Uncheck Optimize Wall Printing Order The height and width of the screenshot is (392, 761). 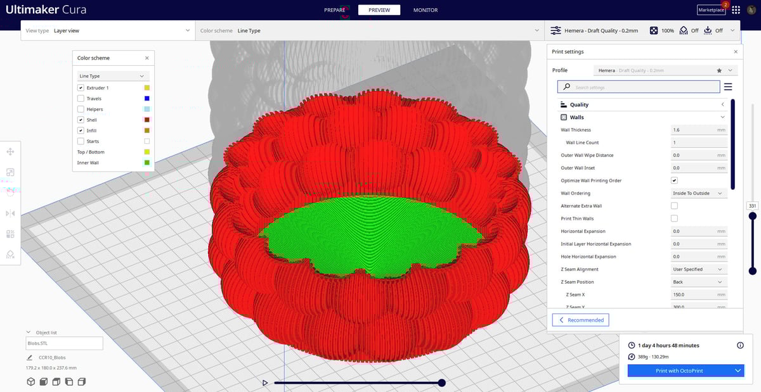point(674,180)
